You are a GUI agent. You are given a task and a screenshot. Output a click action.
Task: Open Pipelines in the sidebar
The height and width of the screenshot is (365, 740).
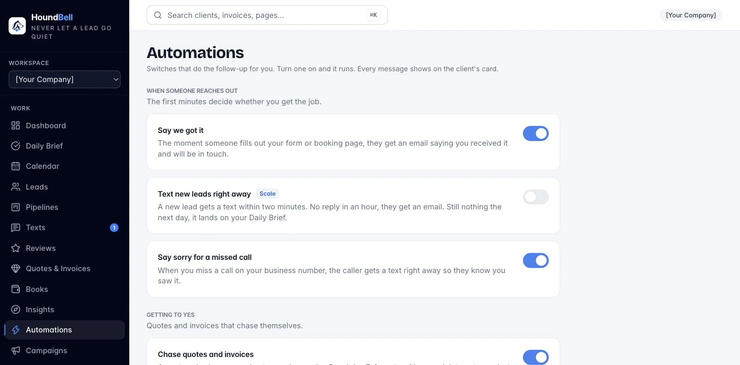click(65, 207)
